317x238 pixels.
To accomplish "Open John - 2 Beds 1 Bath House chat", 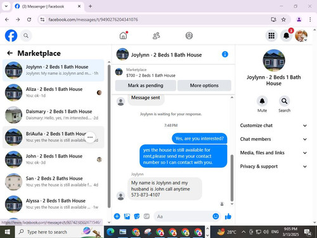I will (53, 159).
